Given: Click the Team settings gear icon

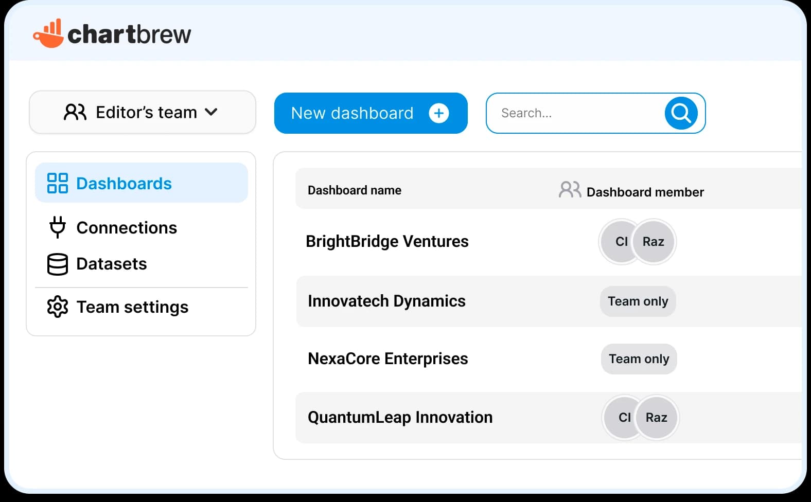Looking at the screenshot, I should pyautogui.click(x=57, y=307).
